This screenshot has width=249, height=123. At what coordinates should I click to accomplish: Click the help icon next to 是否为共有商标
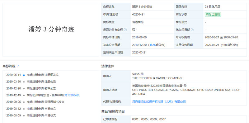pos(125,30)
